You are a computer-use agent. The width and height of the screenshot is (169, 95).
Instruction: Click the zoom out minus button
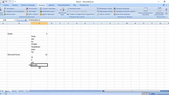pyautogui.click(x=157, y=94)
